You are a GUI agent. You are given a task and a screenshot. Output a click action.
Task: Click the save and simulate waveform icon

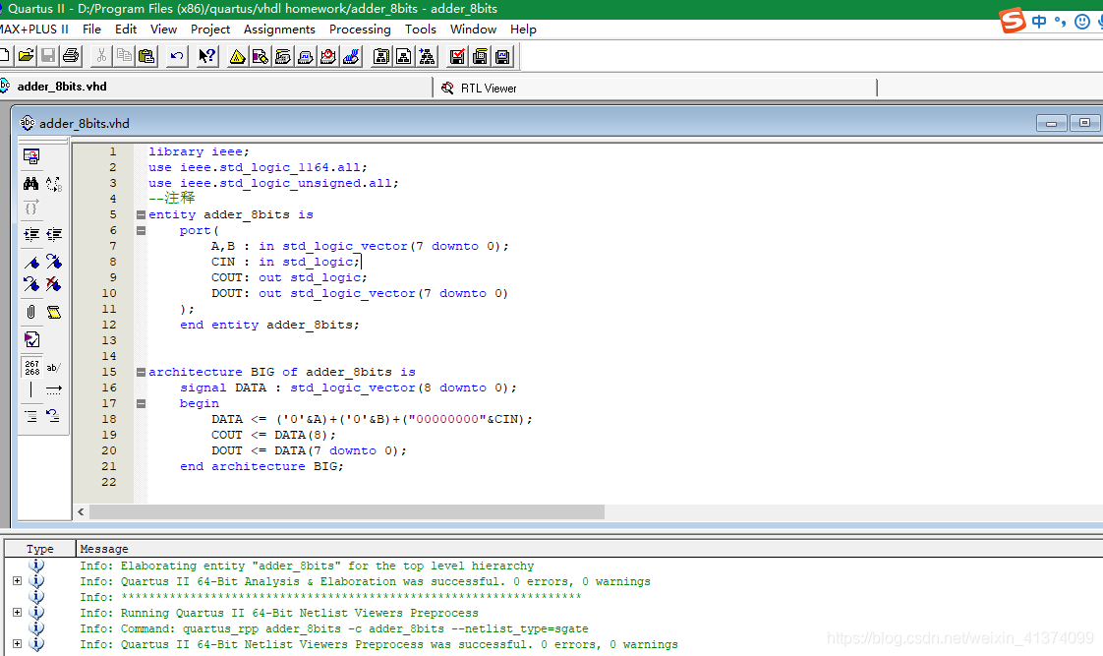click(x=502, y=56)
